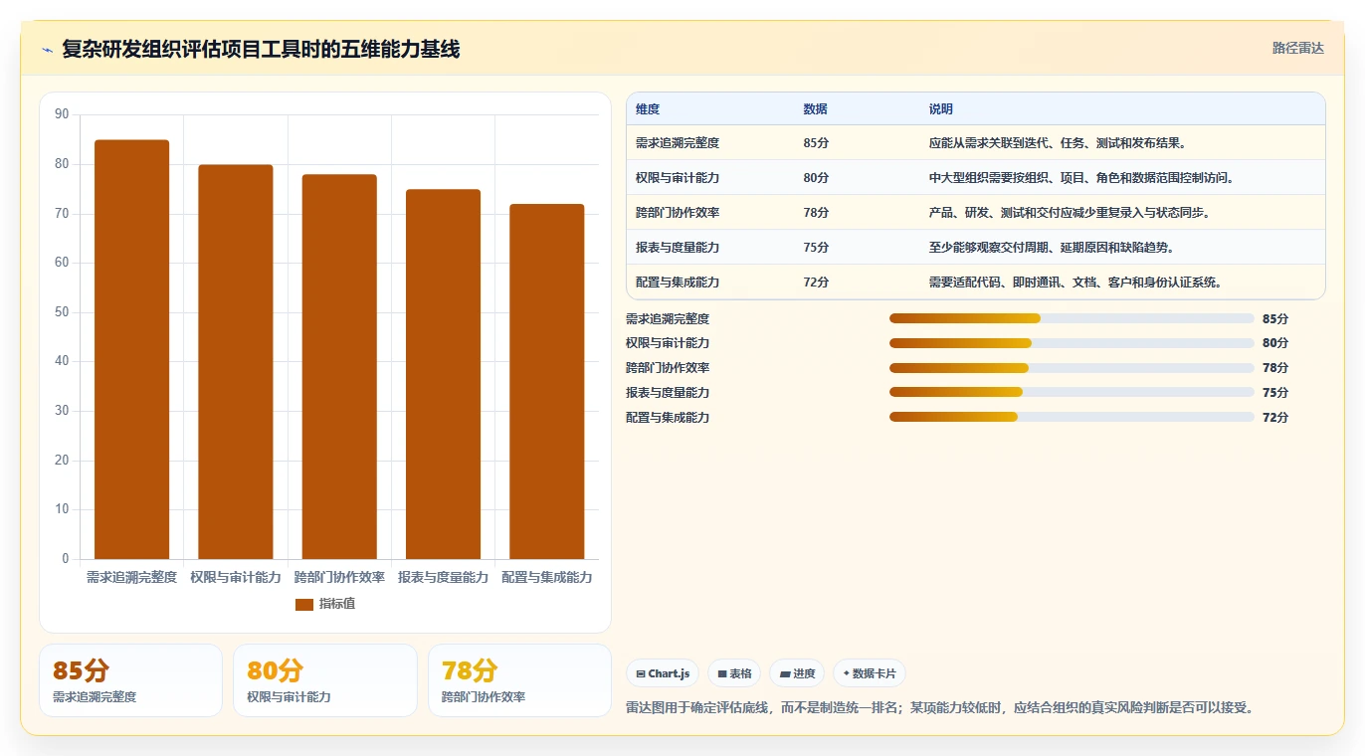Screen dimensions: 1365x756
Task: Click the 50 y-axis tick label
Action: click(62, 312)
